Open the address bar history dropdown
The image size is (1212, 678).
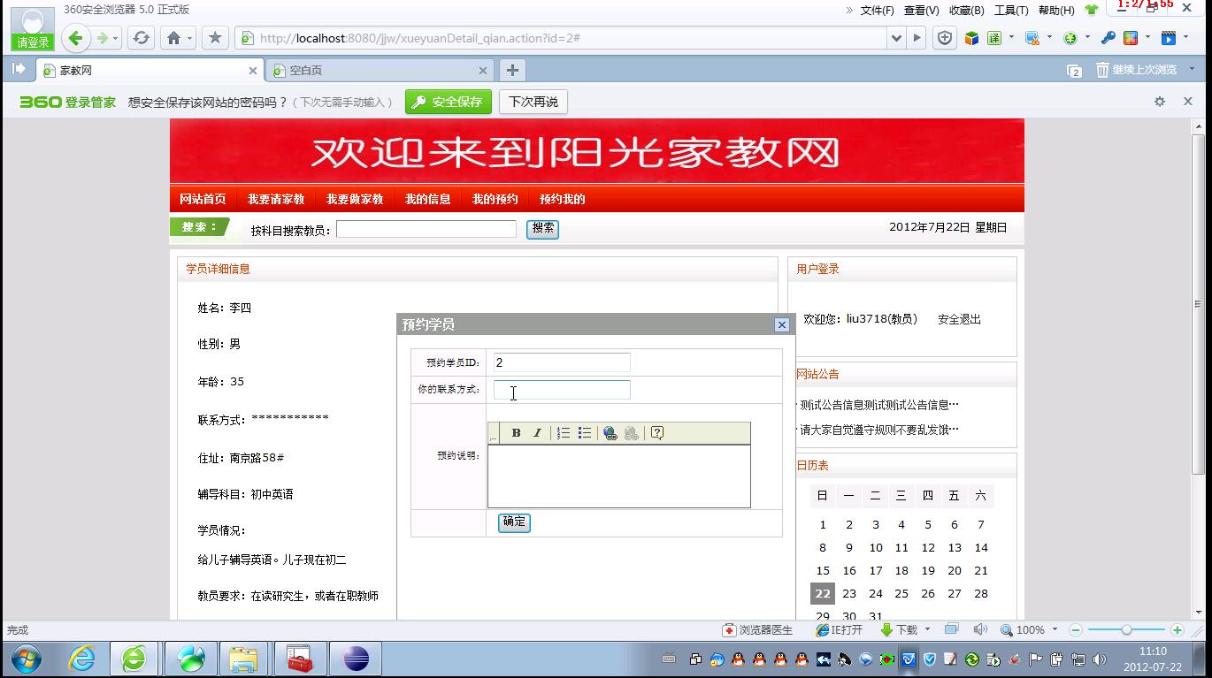[x=897, y=38]
